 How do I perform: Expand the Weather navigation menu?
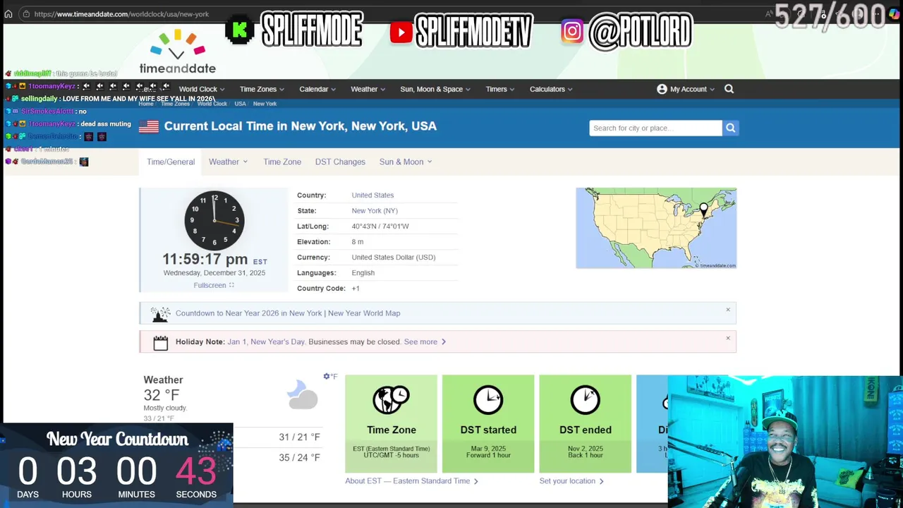(368, 89)
